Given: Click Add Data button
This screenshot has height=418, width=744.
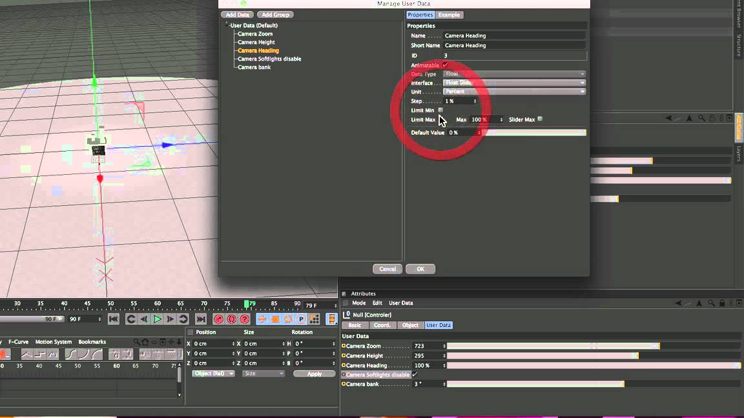Looking at the screenshot, I should pos(237,15).
